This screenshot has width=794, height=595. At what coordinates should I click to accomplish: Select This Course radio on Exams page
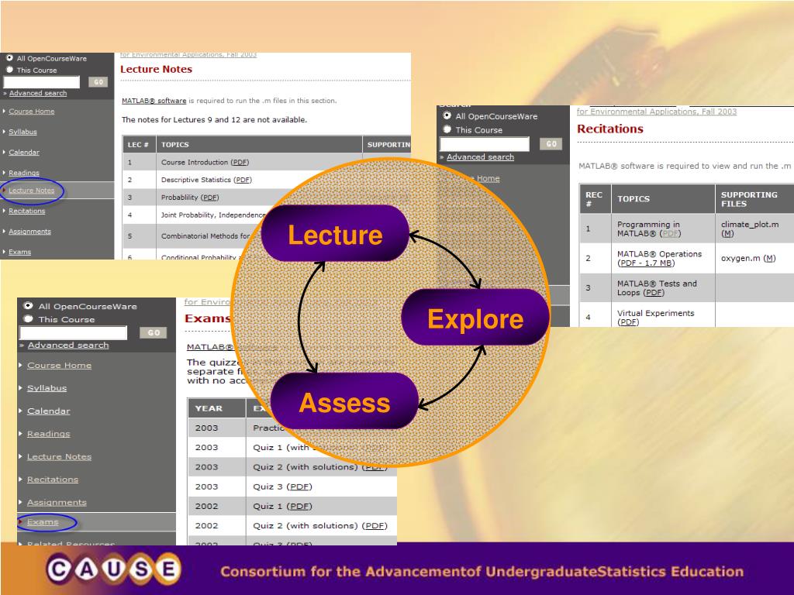(x=29, y=319)
